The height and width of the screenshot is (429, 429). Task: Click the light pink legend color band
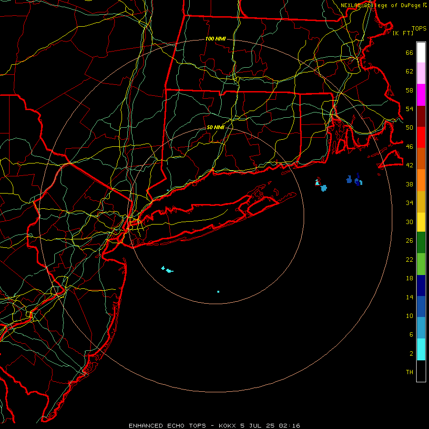coord(421,73)
